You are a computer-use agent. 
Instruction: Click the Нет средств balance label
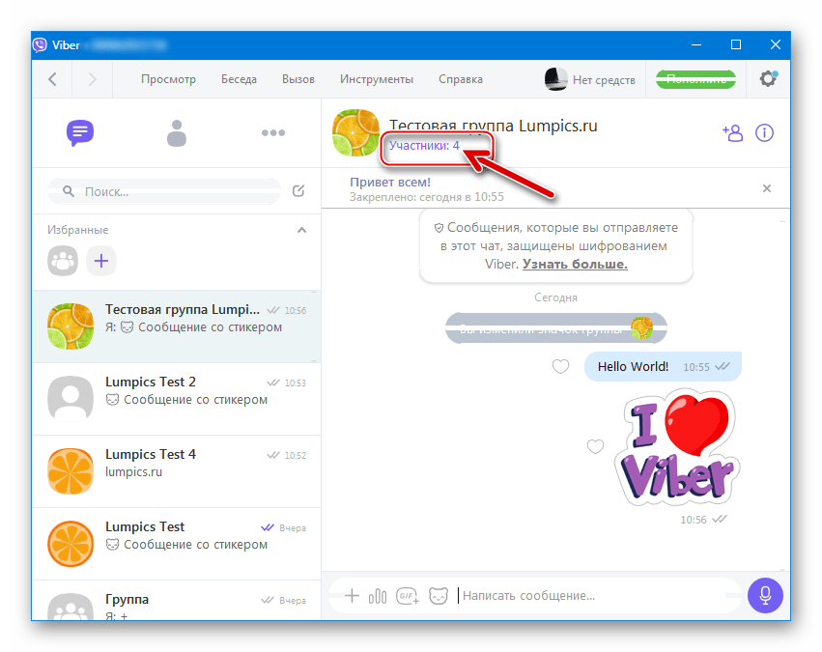[604, 80]
